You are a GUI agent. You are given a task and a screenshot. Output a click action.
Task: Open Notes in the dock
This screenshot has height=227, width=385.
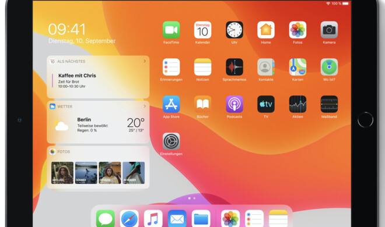(x=278, y=218)
